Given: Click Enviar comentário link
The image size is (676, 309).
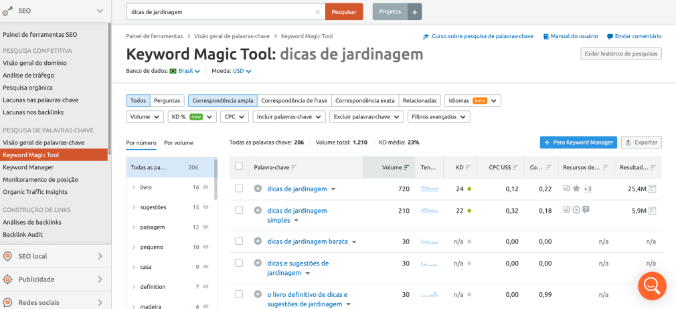Looking at the screenshot, I should [635, 37].
